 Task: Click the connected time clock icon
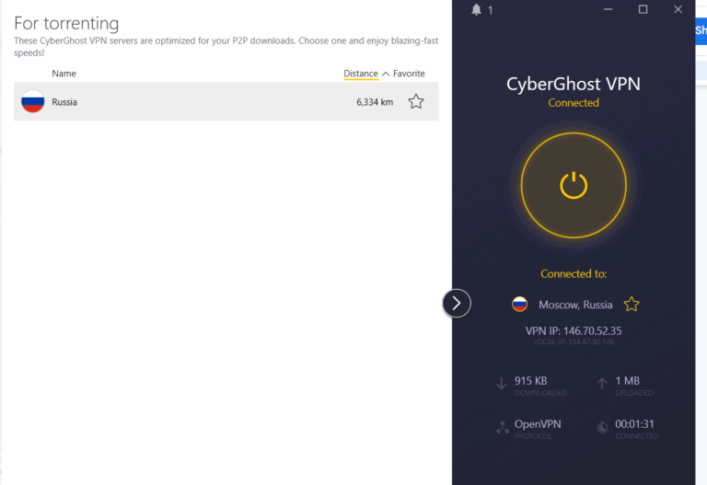click(x=602, y=428)
